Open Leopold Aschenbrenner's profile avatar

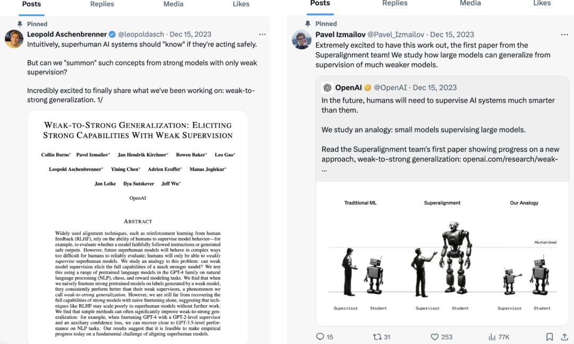pyautogui.click(x=14, y=39)
